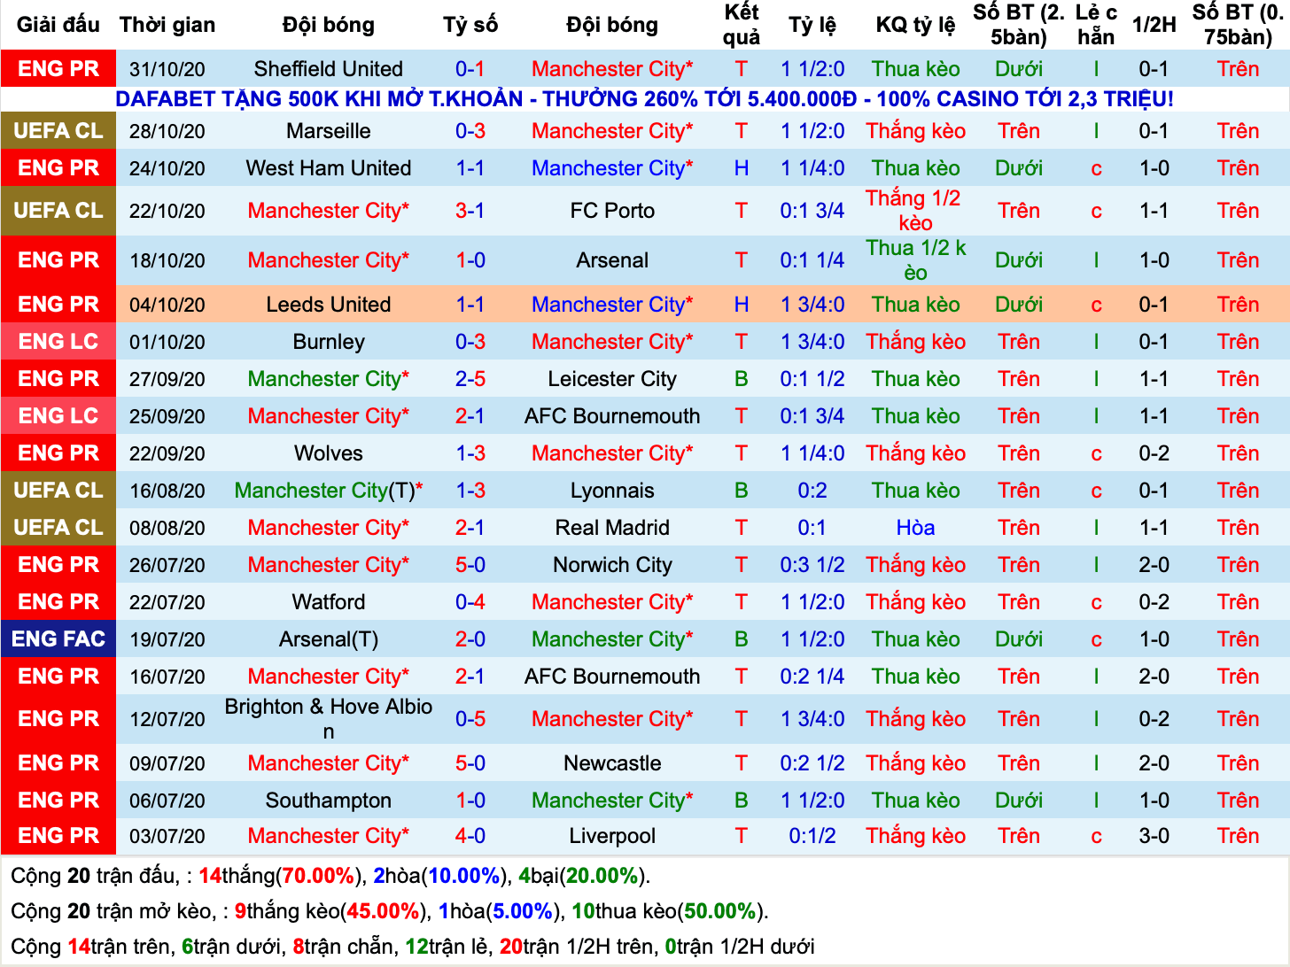The image size is (1290, 967).
Task: Open Norwich City team name
Action: point(612,565)
